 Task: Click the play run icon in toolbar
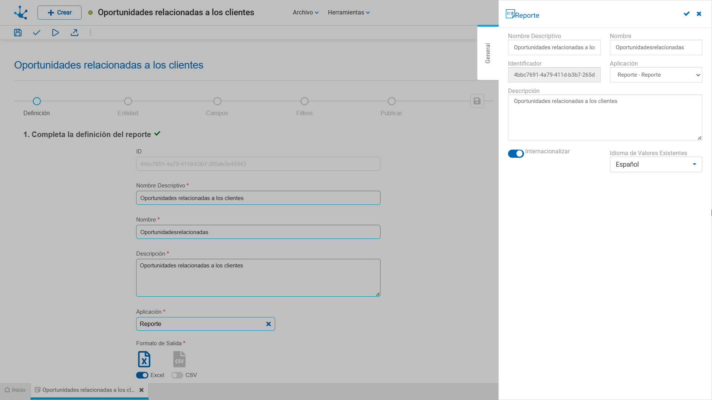[56, 33]
